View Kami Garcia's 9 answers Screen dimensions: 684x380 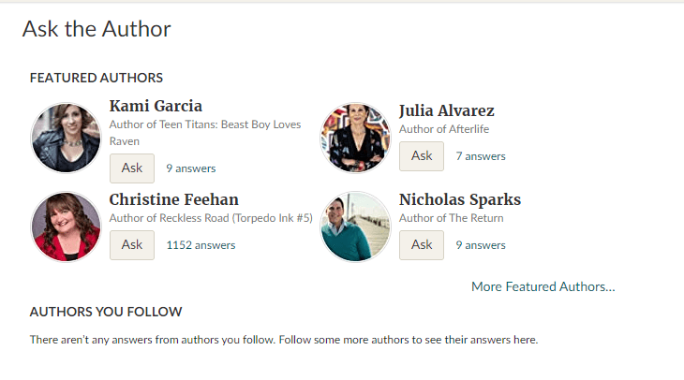tap(191, 168)
